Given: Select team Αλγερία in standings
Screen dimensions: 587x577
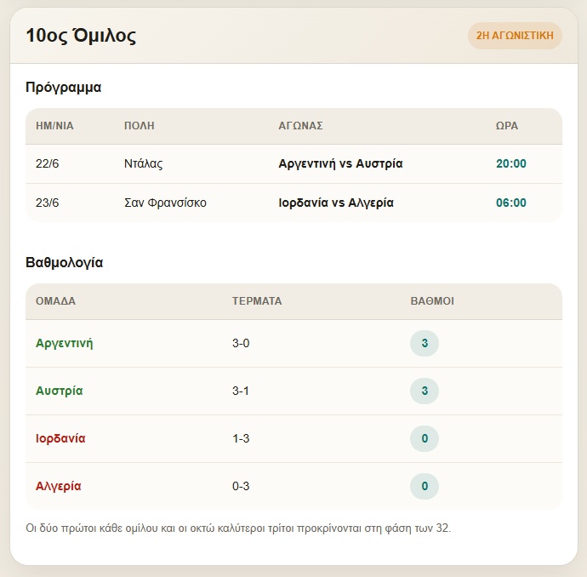Looking at the screenshot, I should [59, 486].
